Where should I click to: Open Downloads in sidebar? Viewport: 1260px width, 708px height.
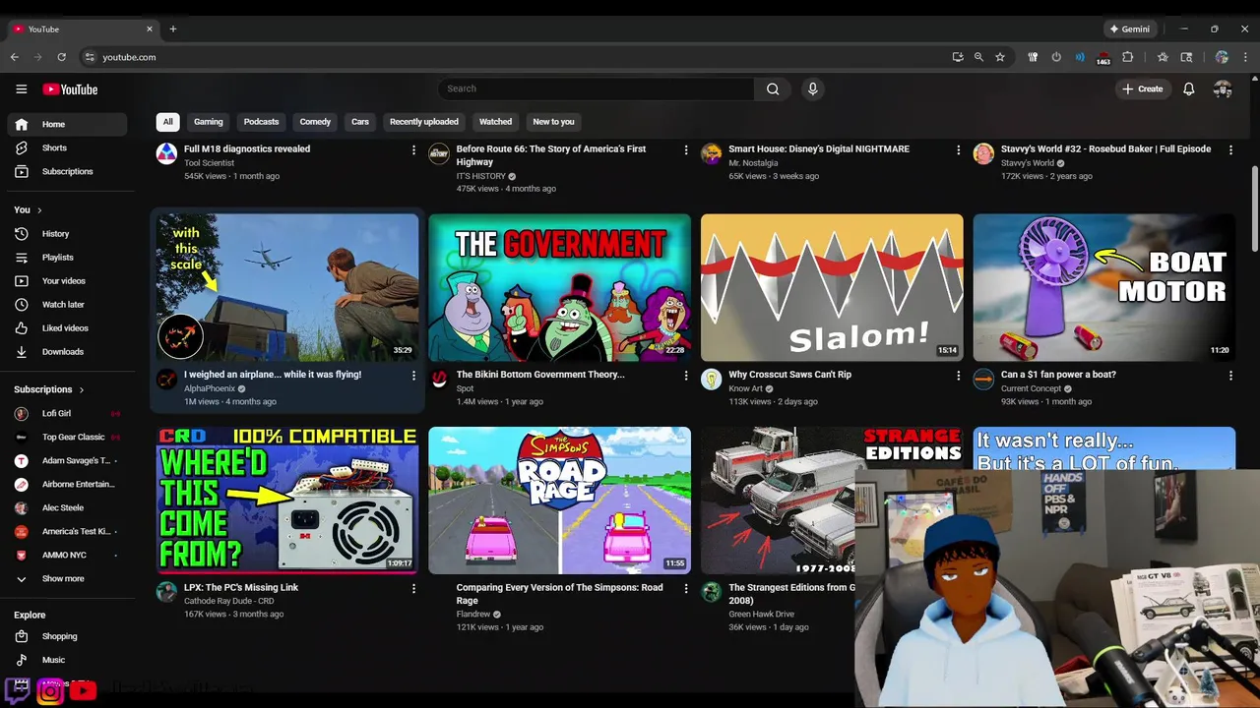(67, 352)
